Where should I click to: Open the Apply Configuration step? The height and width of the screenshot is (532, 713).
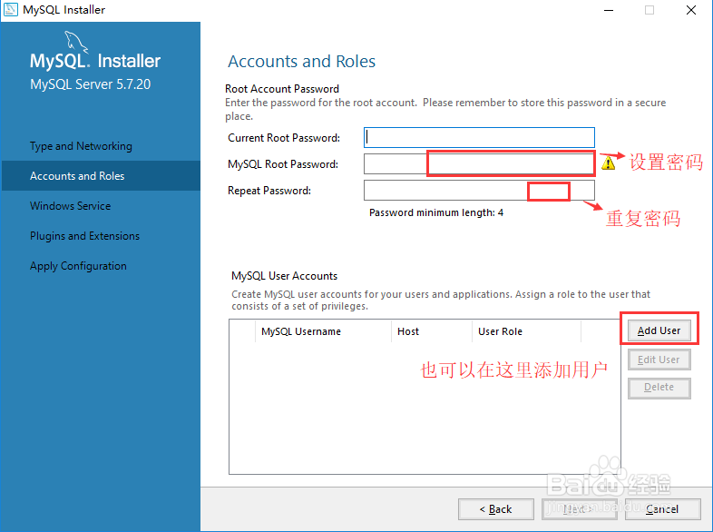click(78, 266)
